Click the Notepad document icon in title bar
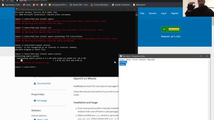This screenshot has width=214, height=120. [121, 56]
